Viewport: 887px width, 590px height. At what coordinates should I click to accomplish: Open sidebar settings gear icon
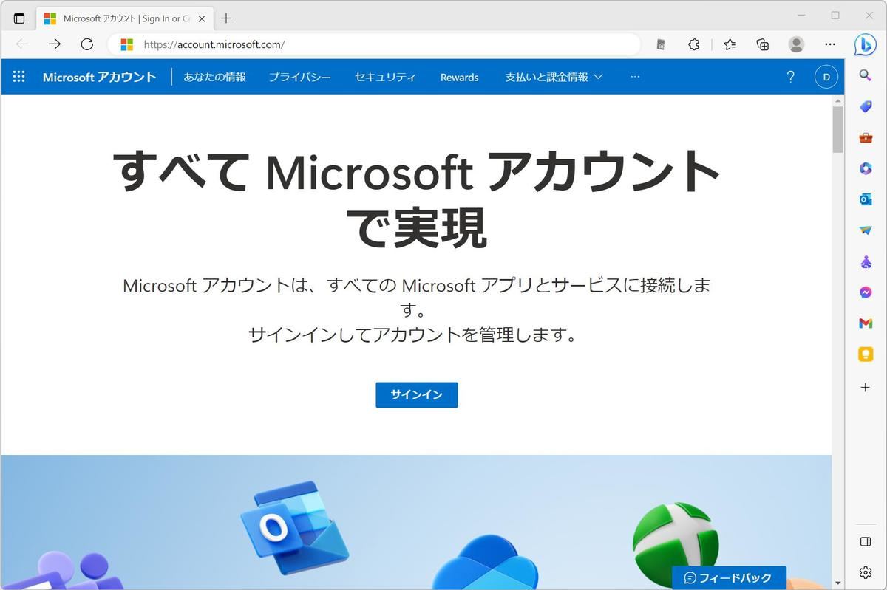point(866,572)
